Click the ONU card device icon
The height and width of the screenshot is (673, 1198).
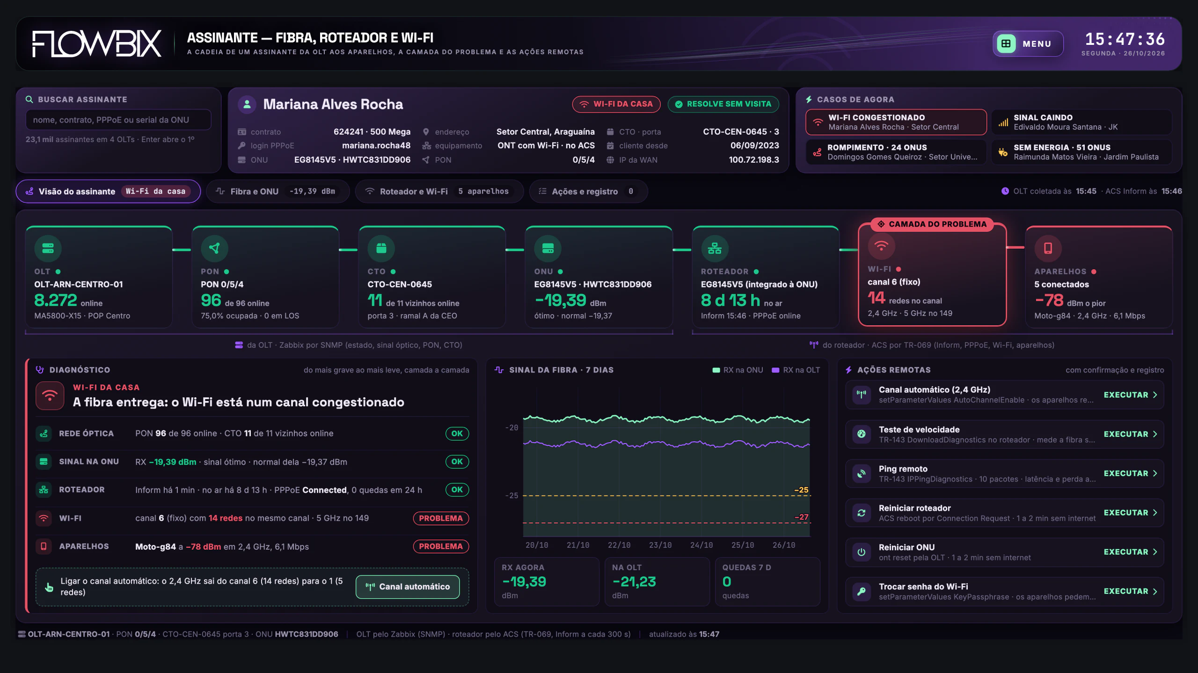pos(548,248)
